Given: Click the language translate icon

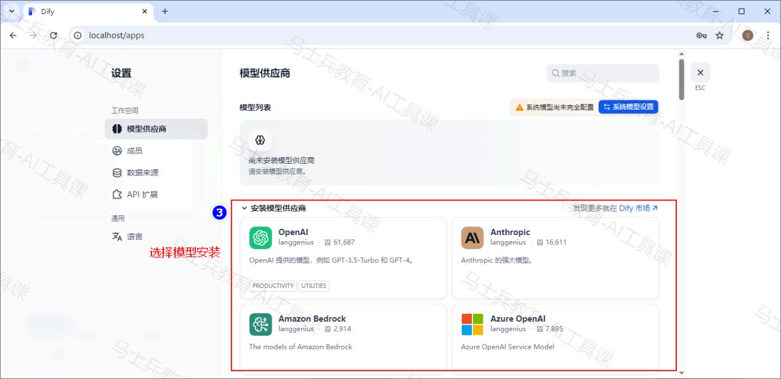Looking at the screenshot, I should click(117, 237).
